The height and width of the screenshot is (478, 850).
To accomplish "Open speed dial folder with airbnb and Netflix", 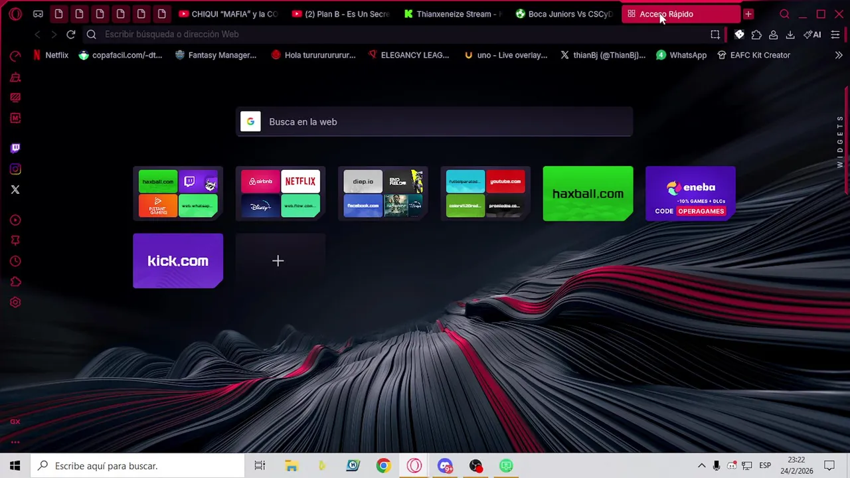I will point(280,193).
